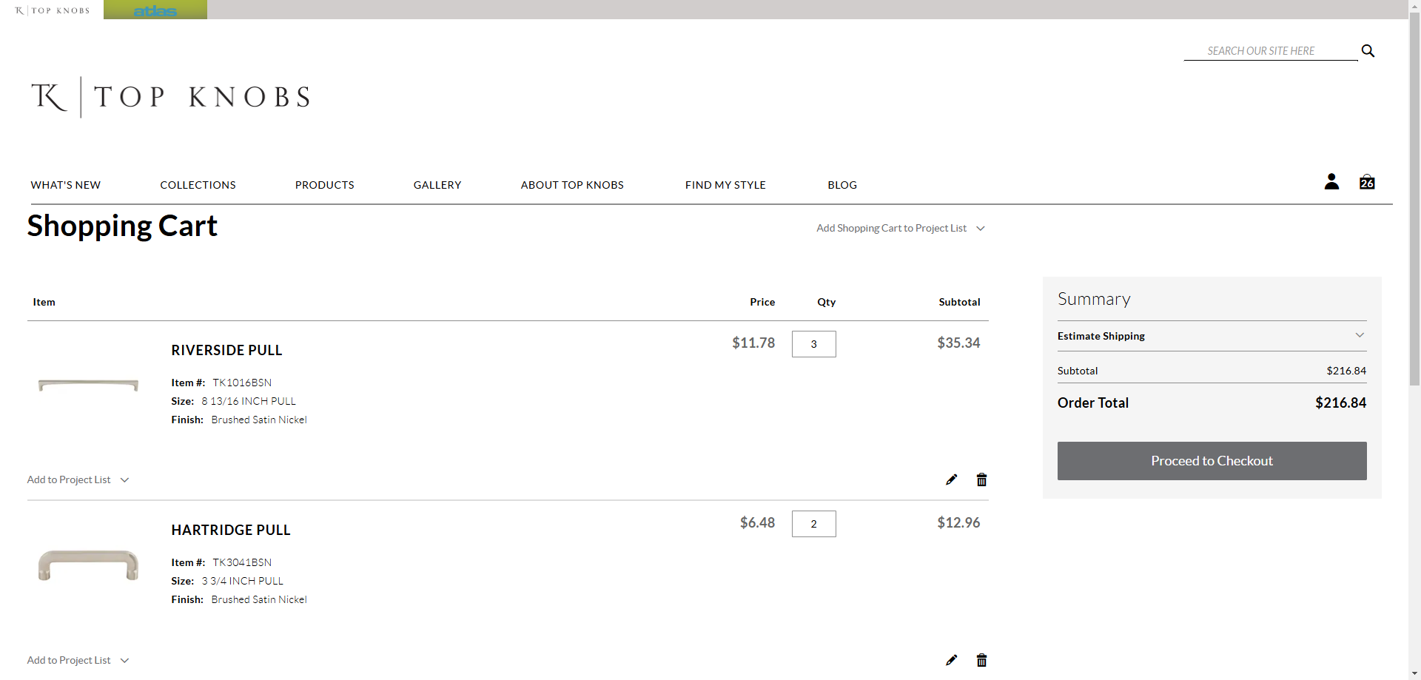This screenshot has width=1421, height=680.
Task: Expand Add Shopping Cart to Project List
Action: coord(901,228)
